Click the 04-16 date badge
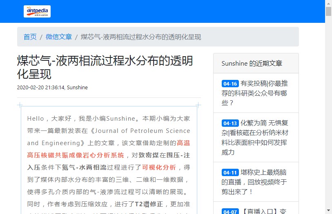Image resolution: width=332 pixels, height=214 pixels. coord(230,84)
